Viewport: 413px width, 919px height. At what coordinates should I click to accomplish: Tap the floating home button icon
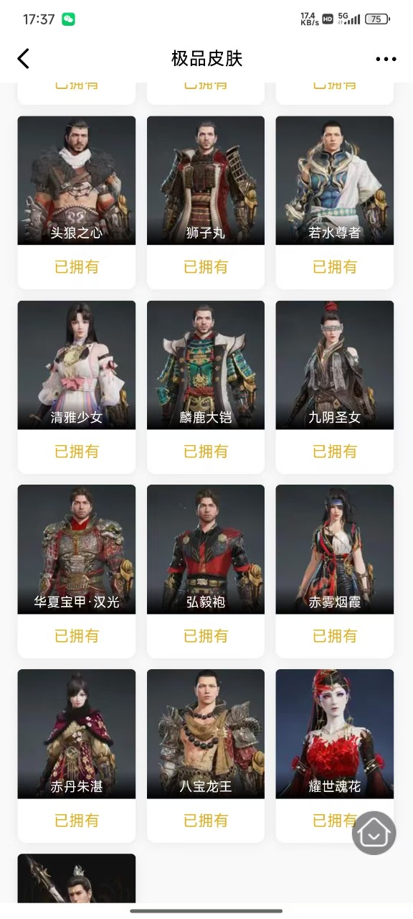[374, 833]
